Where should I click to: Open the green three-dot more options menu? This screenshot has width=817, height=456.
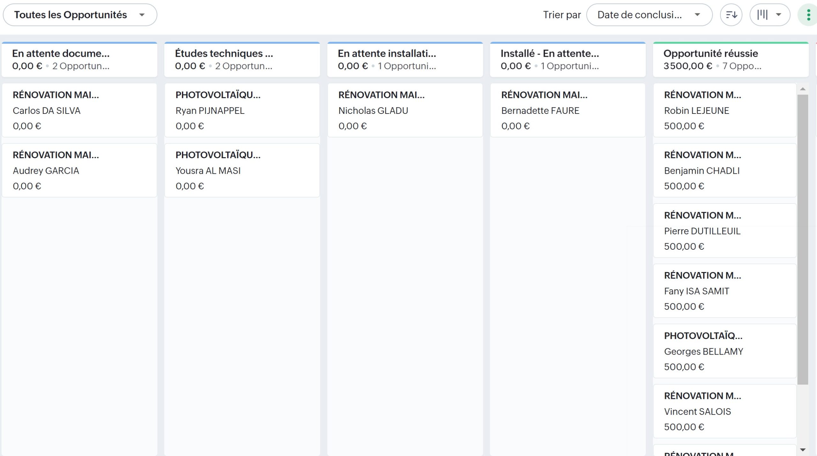point(808,15)
